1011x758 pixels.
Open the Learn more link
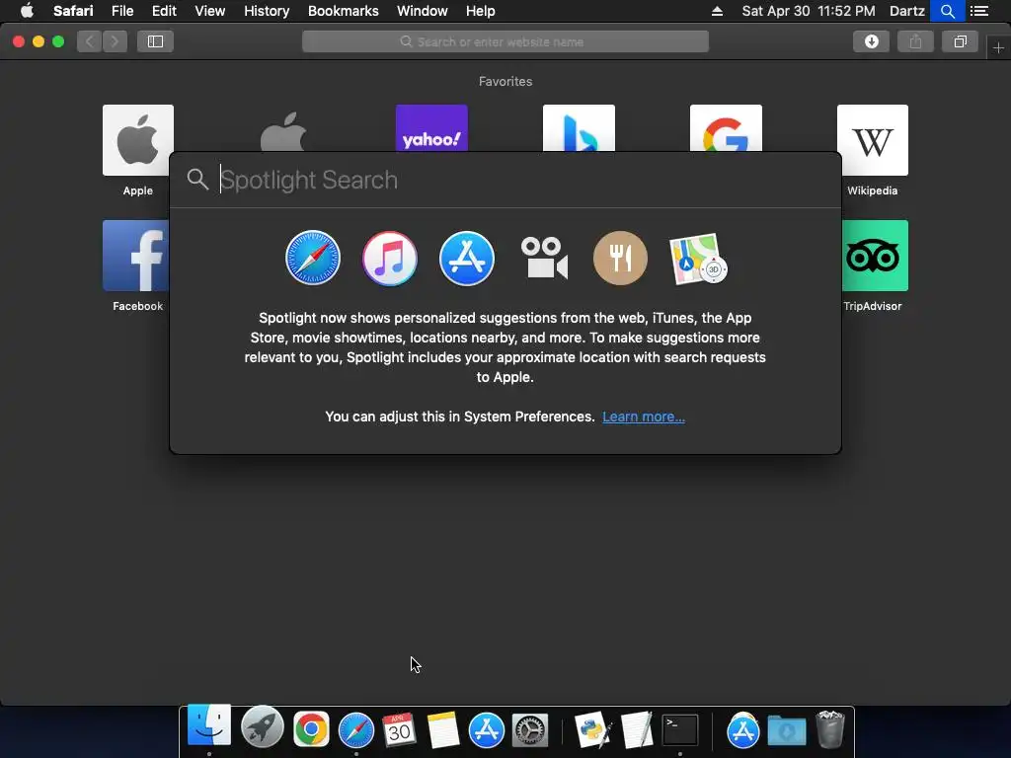coord(644,417)
